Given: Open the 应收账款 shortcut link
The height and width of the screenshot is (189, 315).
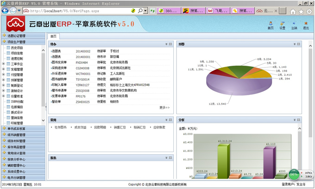Looking at the screenshot, I should point(159,127).
